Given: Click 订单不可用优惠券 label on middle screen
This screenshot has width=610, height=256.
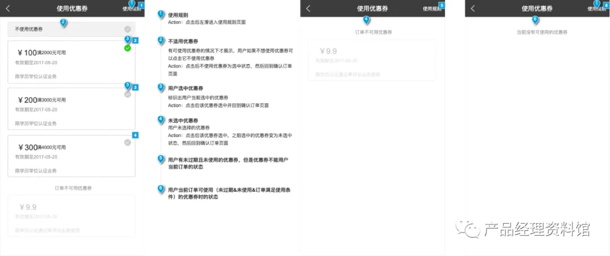Looking at the screenshot, I should point(373,32).
